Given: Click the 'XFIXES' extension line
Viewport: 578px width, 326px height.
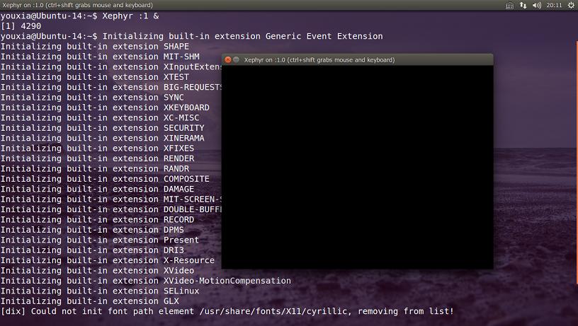Looking at the screenshot, I should pyautogui.click(x=97, y=149).
